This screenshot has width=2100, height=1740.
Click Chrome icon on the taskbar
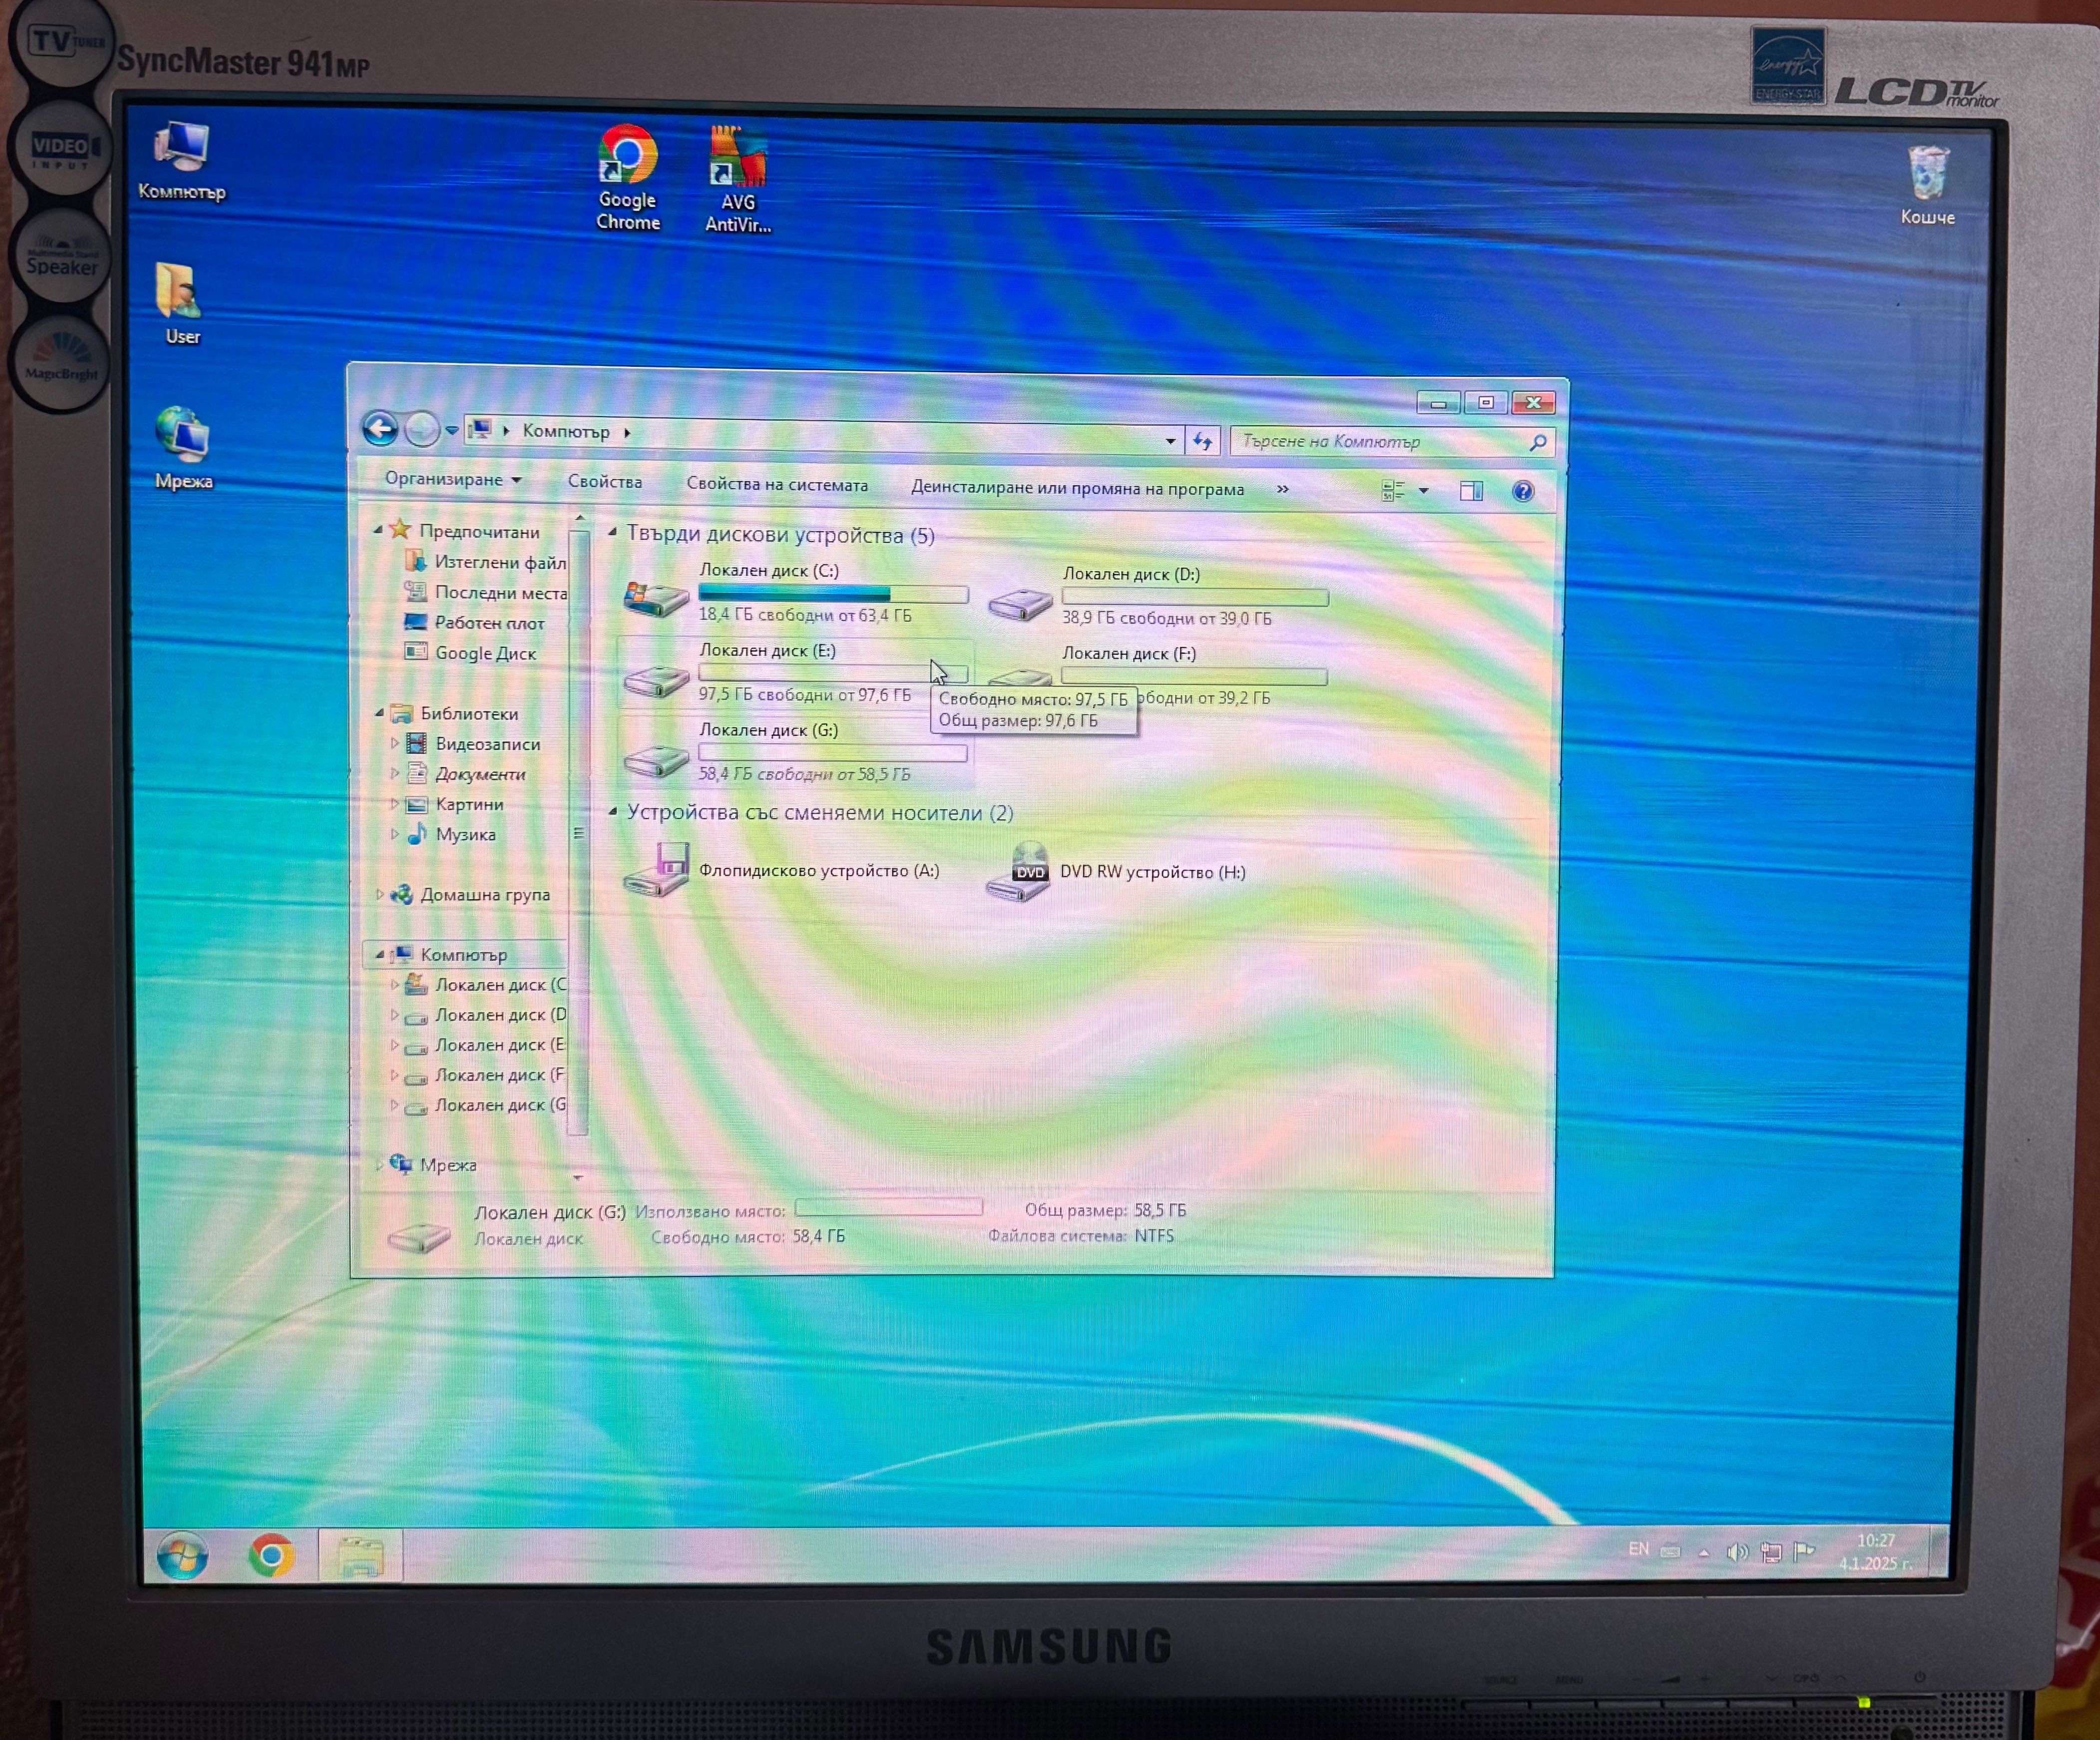(x=271, y=1556)
